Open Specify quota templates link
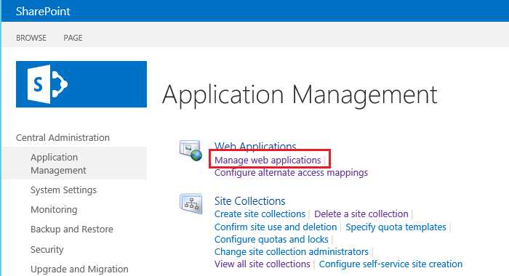The width and height of the screenshot is (509, 276). click(x=396, y=227)
